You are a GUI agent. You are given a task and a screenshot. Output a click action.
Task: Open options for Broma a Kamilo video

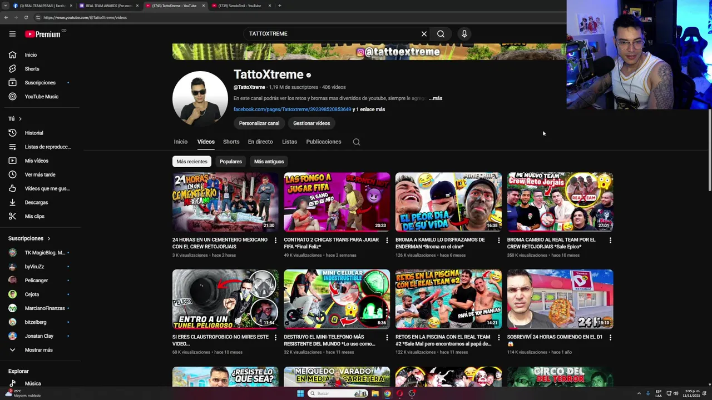coord(498,241)
